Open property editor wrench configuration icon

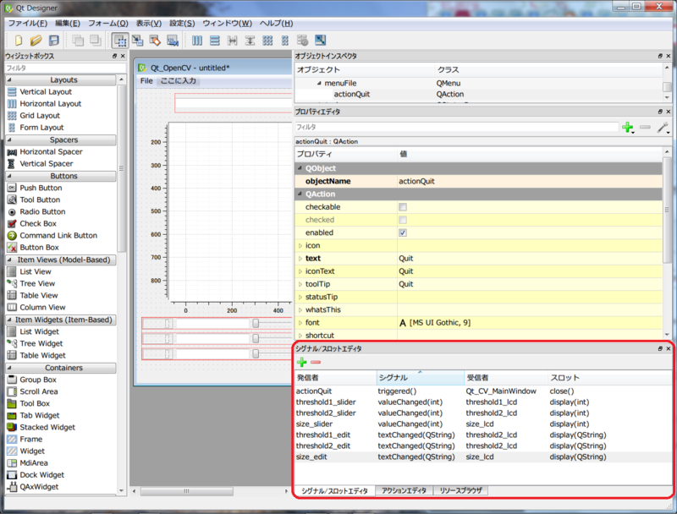(663, 127)
